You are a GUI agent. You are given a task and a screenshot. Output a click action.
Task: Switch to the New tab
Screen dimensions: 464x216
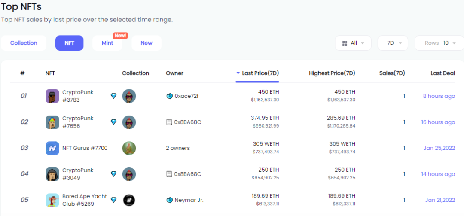pyautogui.click(x=147, y=43)
